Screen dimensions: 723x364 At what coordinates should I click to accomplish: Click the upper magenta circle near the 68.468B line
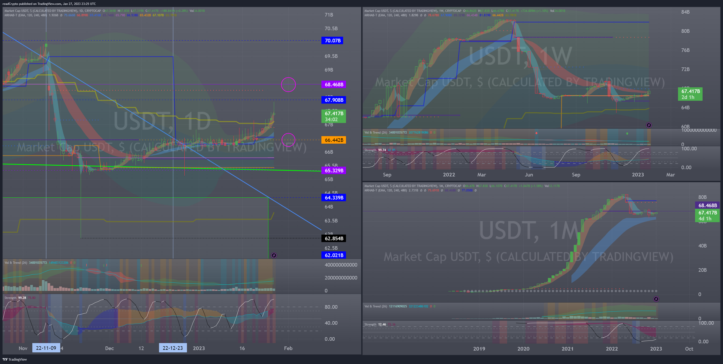(288, 84)
